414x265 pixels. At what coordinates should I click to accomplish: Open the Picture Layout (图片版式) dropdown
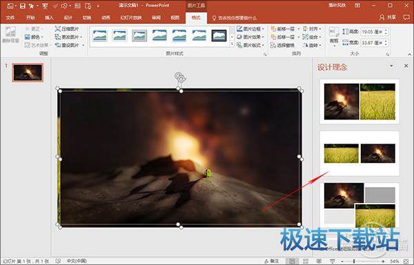point(250,45)
